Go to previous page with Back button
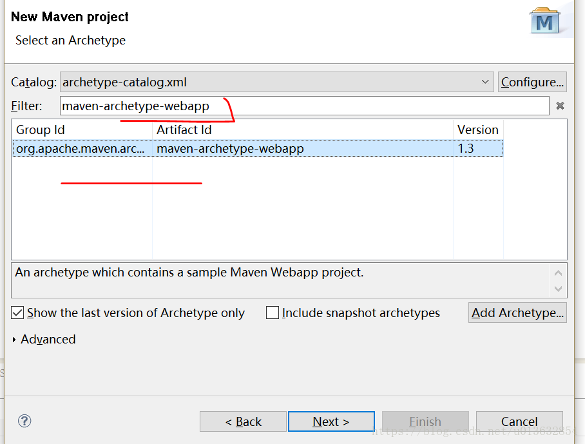Screen dimensions: 585x444 point(244,421)
